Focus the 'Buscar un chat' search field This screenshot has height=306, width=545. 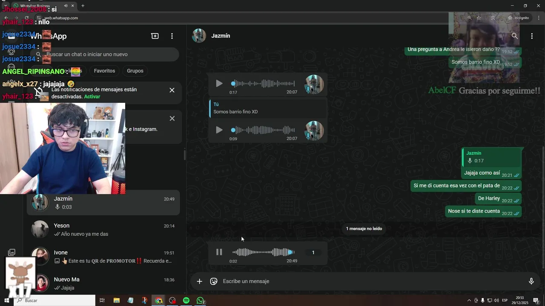(x=104, y=54)
